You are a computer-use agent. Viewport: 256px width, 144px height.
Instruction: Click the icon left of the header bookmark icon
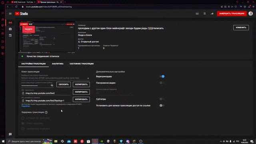[x=197, y=14]
